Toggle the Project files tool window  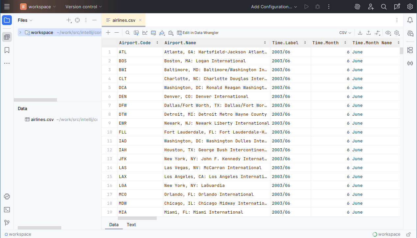coord(7,20)
